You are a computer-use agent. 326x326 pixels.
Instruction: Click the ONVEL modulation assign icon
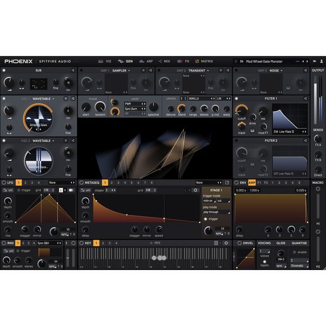click(240, 243)
